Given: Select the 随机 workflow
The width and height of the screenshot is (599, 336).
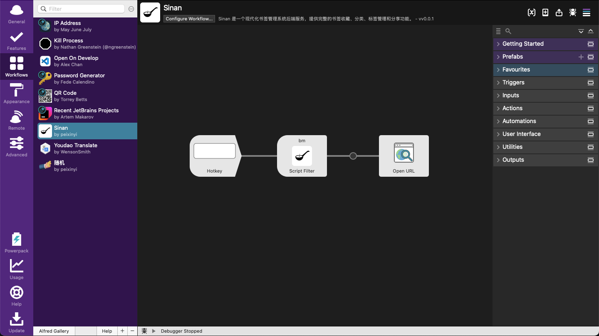Looking at the screenshot, I should click(x=87, y=166).
